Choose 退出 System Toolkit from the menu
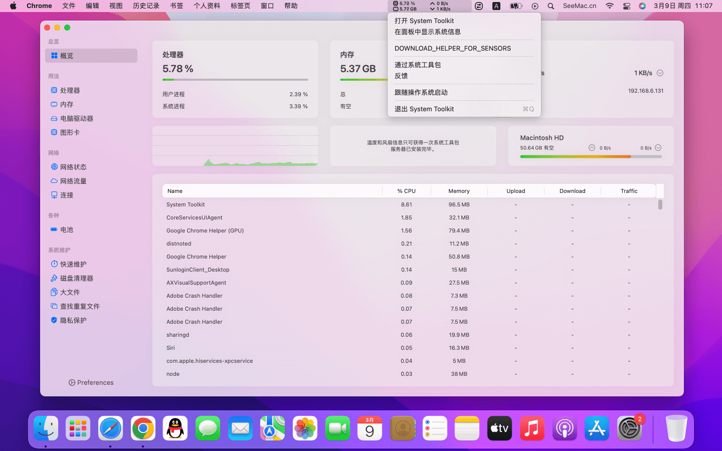722x451 pixels. [424, 109]
